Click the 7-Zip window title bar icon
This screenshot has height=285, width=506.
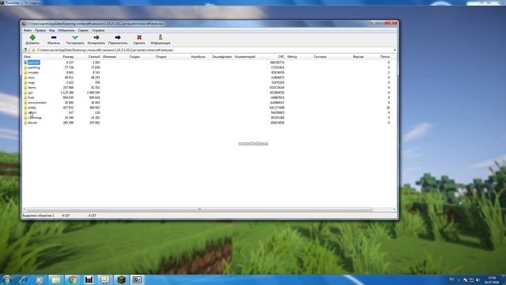24,24
